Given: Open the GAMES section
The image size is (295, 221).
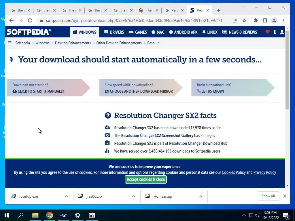Looking at the screenshot, I should click(x=137, y=32).
